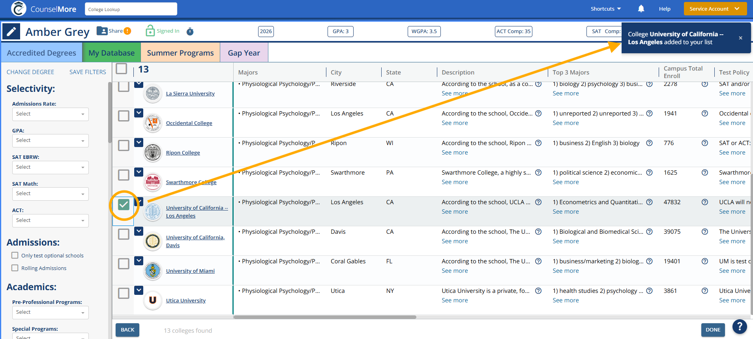This screenshot has height=339, width=753.
Task: Open Top 3 Majors help icon for Miami
Action: pyautogui.click(x=649, y=261)
